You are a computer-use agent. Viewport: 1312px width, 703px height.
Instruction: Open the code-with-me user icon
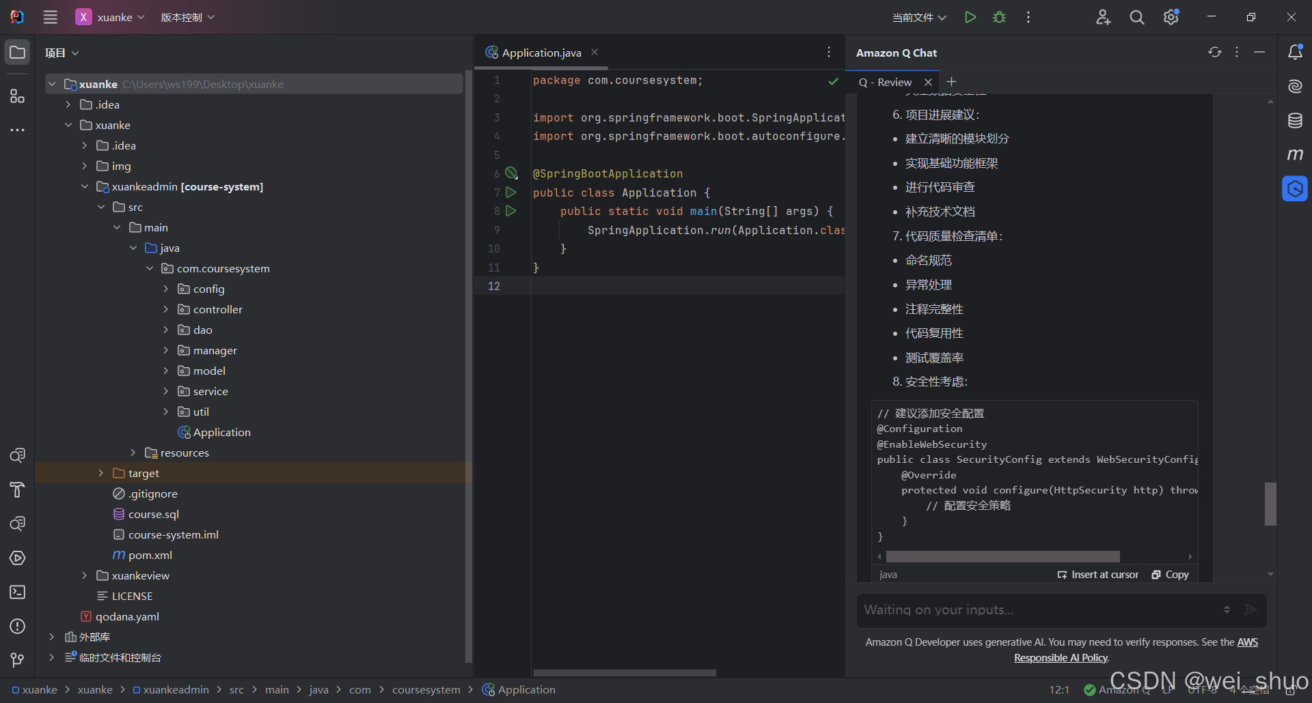(x=1103, y=17)
